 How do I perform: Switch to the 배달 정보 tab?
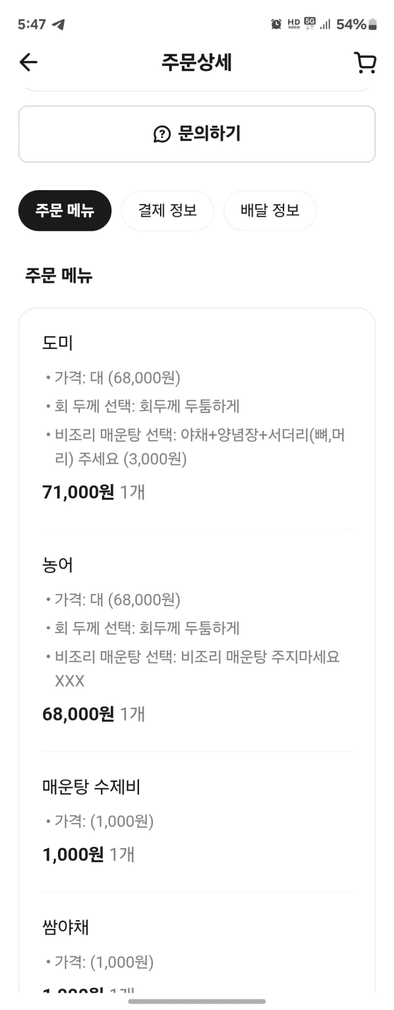coord(270,211)
